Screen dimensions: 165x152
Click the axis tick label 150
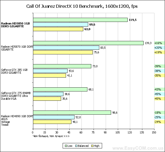coord(154,132)
